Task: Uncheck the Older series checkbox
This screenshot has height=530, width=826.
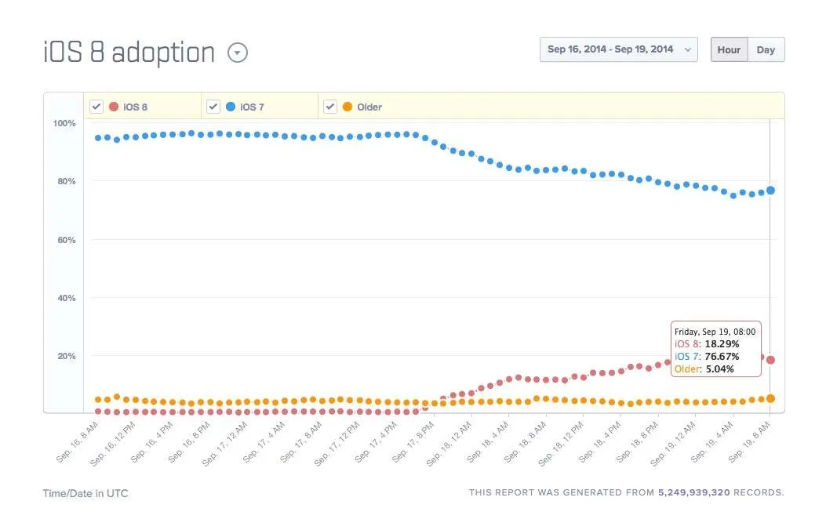Action: pyautogui.click(x=329, y=107)
